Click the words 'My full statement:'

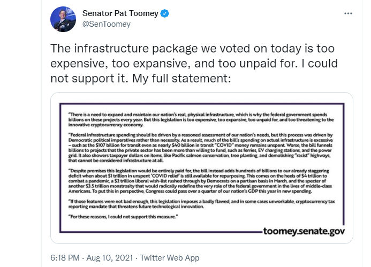[x=181, y=78]
